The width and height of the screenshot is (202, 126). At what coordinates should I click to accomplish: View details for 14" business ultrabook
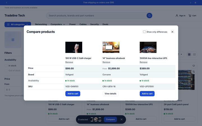pos(111,94)
